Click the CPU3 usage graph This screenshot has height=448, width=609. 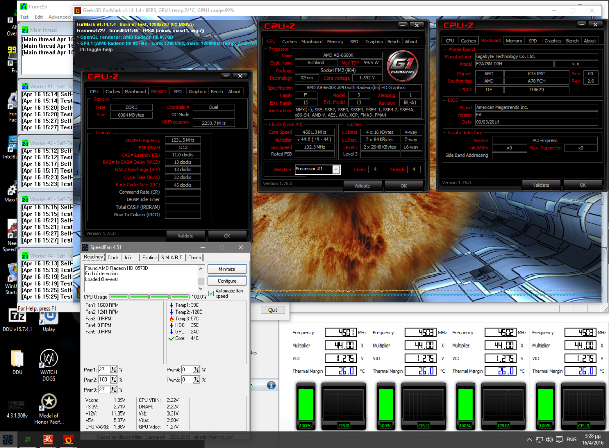click(x=583, y=404)
